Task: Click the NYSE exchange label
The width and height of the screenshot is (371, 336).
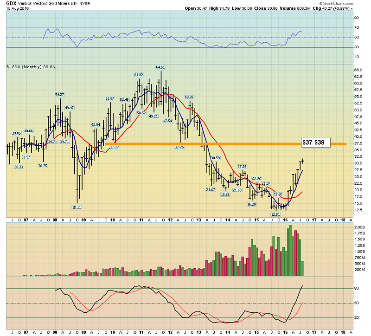Action: click(84, 4)
